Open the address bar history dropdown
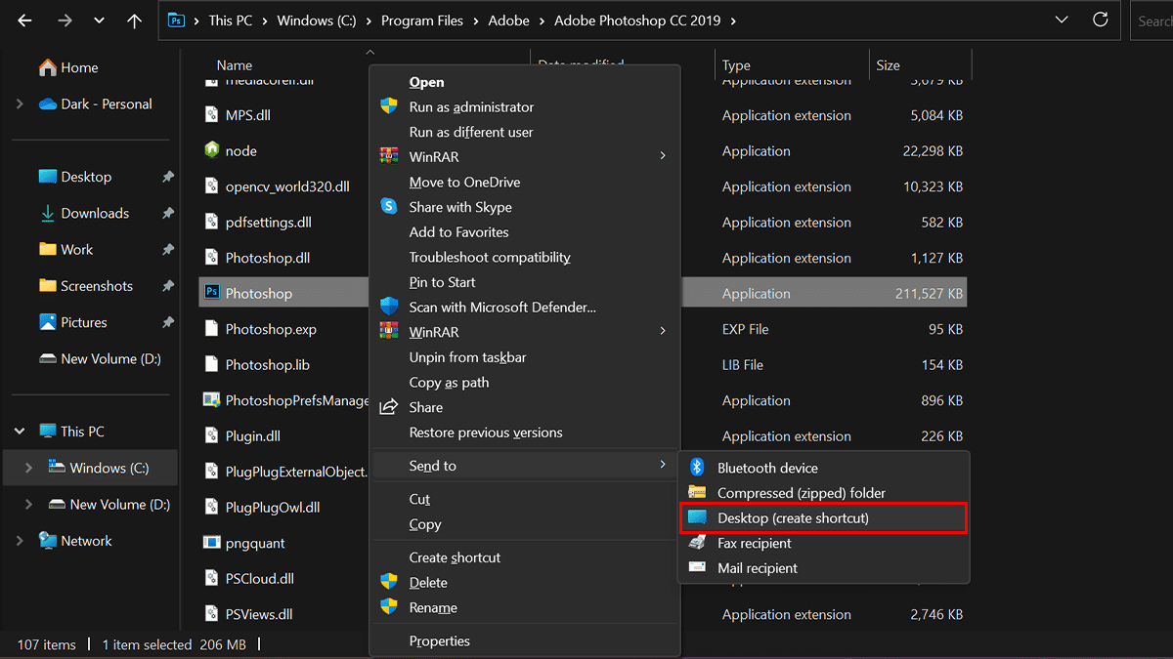The image size is (1173, 659). click(1062, 21)
